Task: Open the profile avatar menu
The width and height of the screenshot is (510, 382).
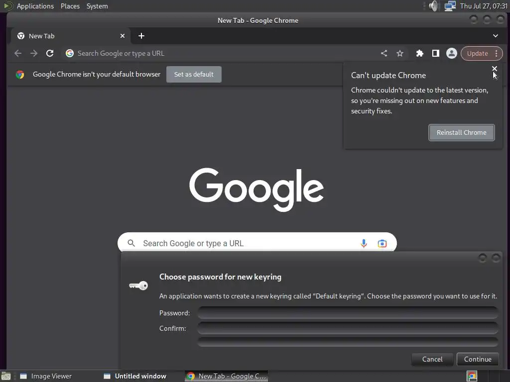Action: tap(451, 53)
